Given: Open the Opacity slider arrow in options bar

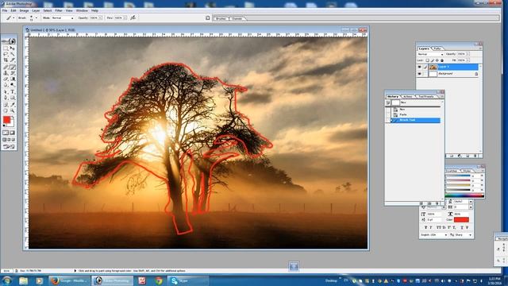Looking at the screenshot, I should click(x=100, y=17).
